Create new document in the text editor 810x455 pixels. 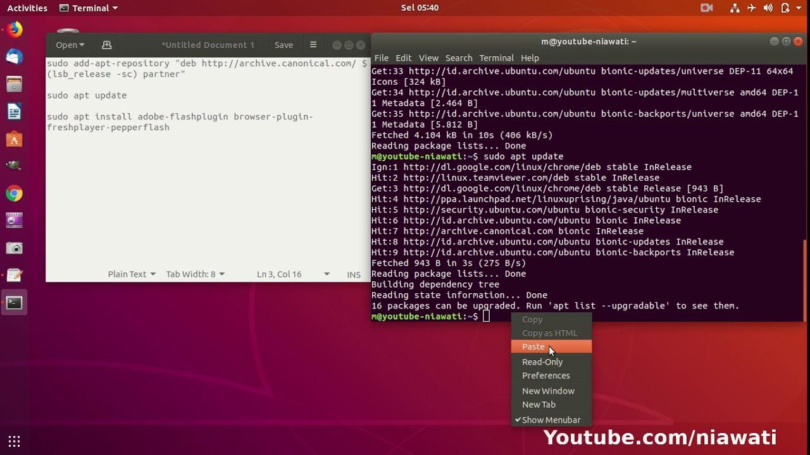pyautogui.click(x=106, y=45)
